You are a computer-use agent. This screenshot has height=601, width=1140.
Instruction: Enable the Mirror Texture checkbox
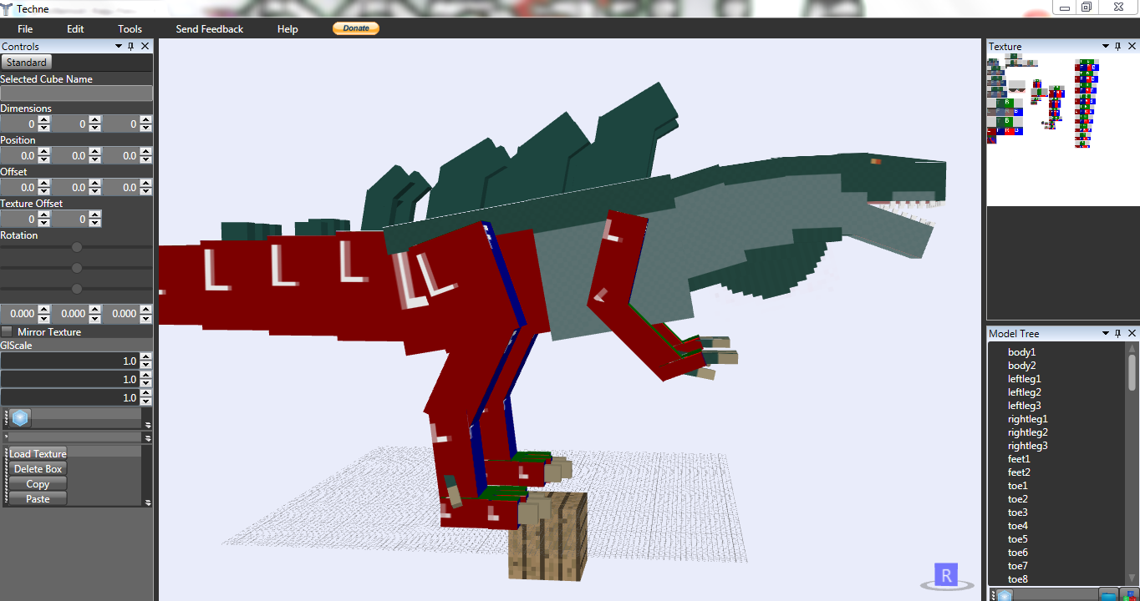[8, 331]
